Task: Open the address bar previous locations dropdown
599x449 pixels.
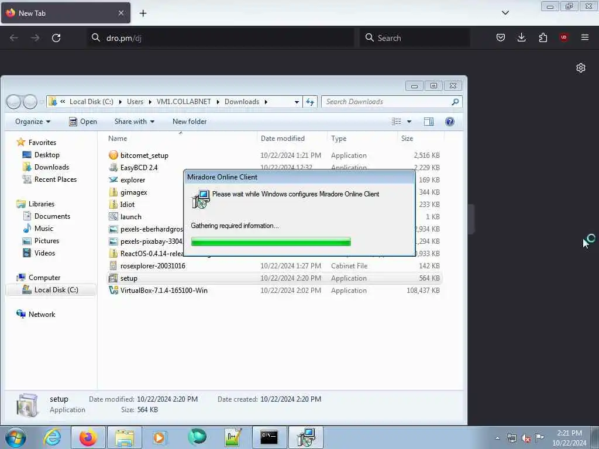Action: point(297,102)
